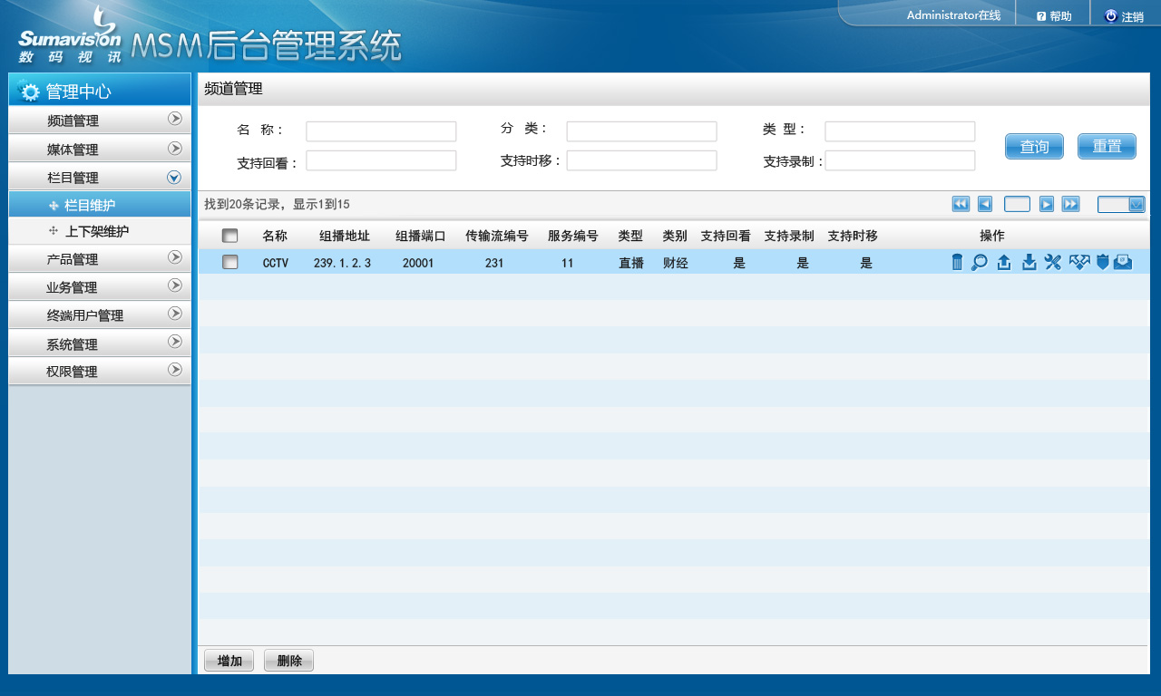Screen dimensions: 1161x696
Task: Expand 系统管理 sidebar menu arrow
Action: tap(175, 342)
